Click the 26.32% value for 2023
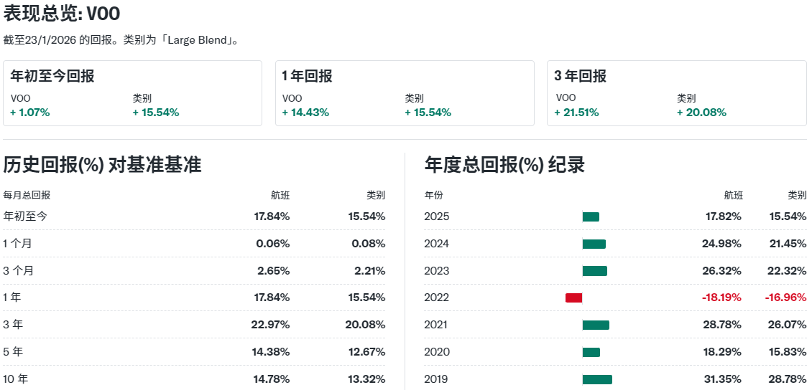This screenshot has width=812, height=390. 722,271
